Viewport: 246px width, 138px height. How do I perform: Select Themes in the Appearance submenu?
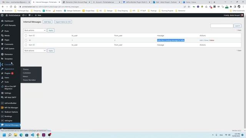[x=26, y=69]
